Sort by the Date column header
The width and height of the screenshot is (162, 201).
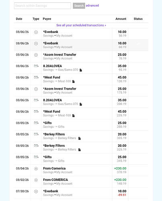coord(19,19)
